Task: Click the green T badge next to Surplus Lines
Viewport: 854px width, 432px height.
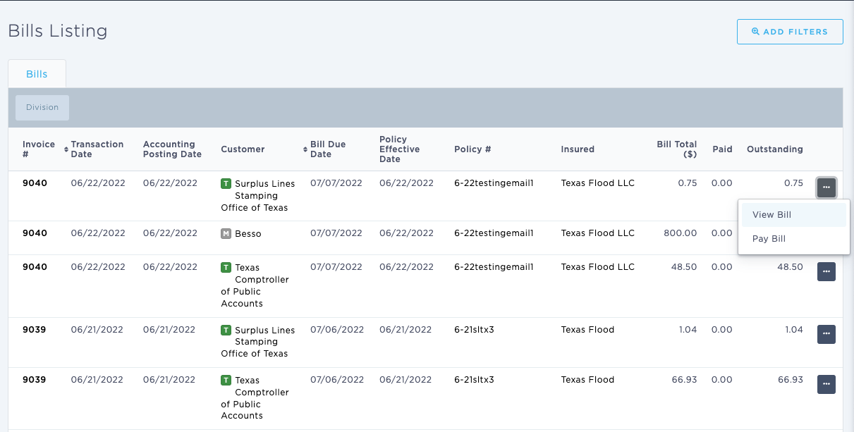Action: pos(227,183)
